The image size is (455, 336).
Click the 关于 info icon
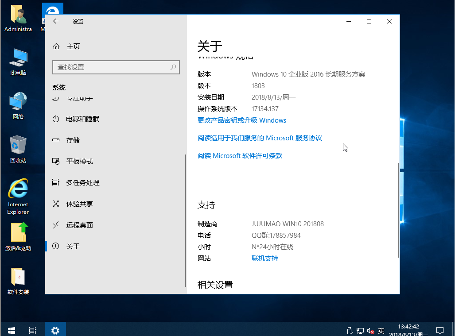(56, 246)
